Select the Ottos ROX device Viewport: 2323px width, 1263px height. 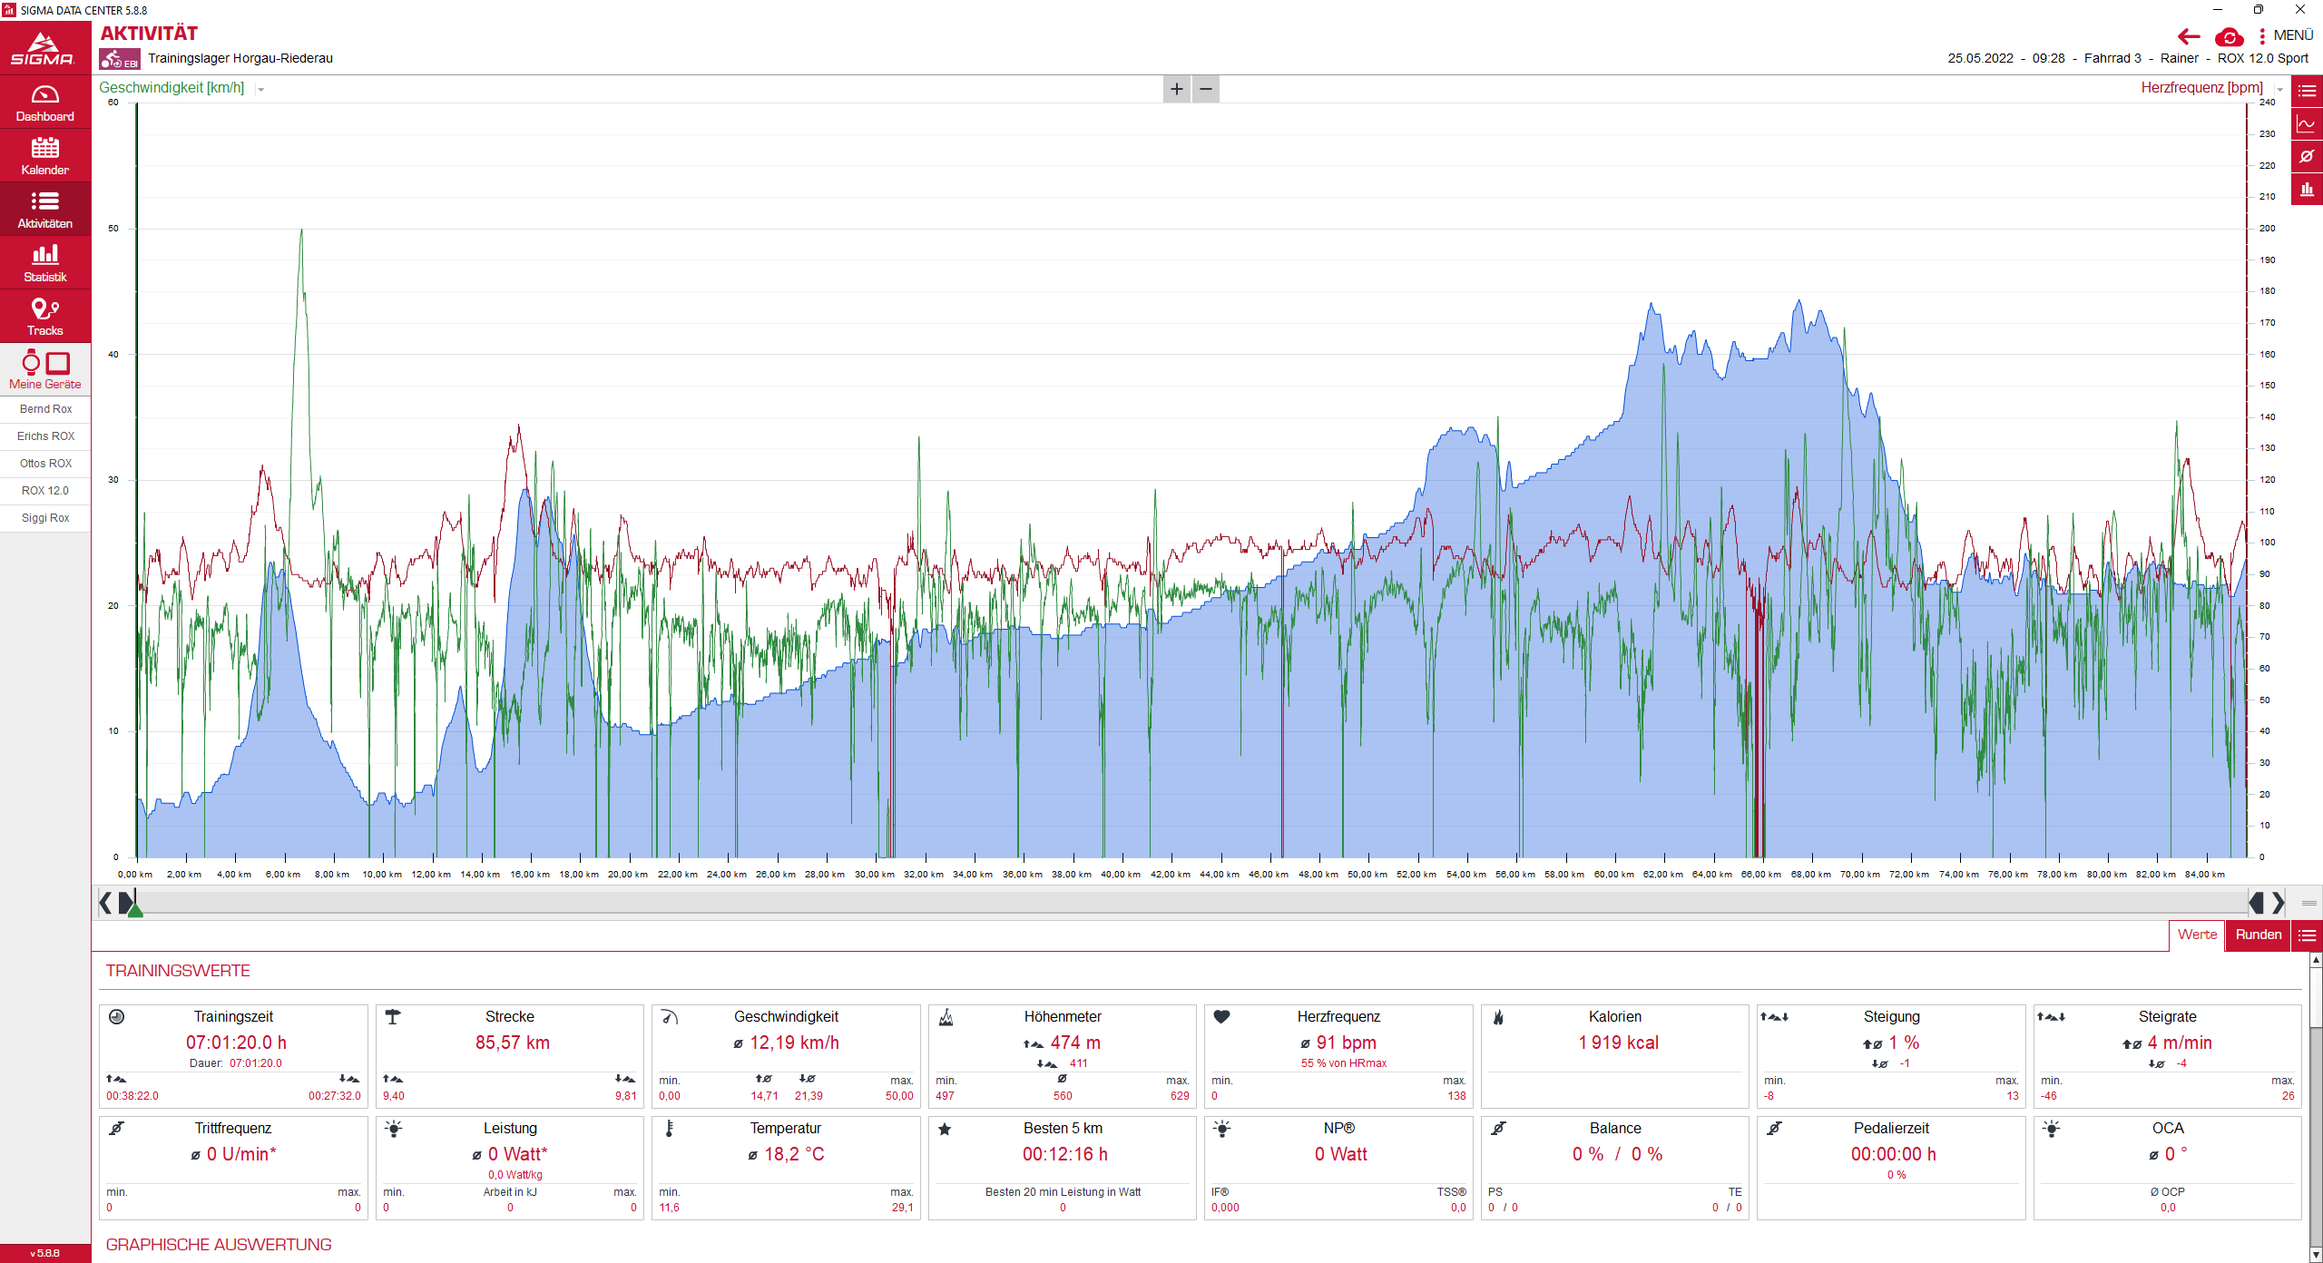pos(45,464)
